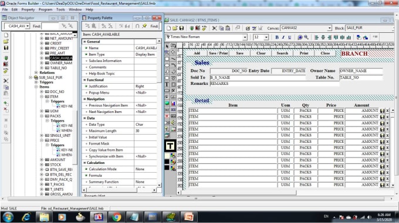399x223 pixels.
Task: Select the Line drawing tool
Action: pyautogui.click(x=173, y=59)
